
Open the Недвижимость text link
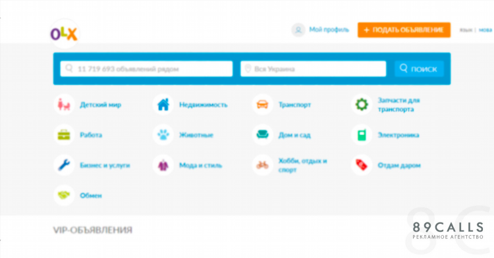pyautogui.click(x=204, y=105)
